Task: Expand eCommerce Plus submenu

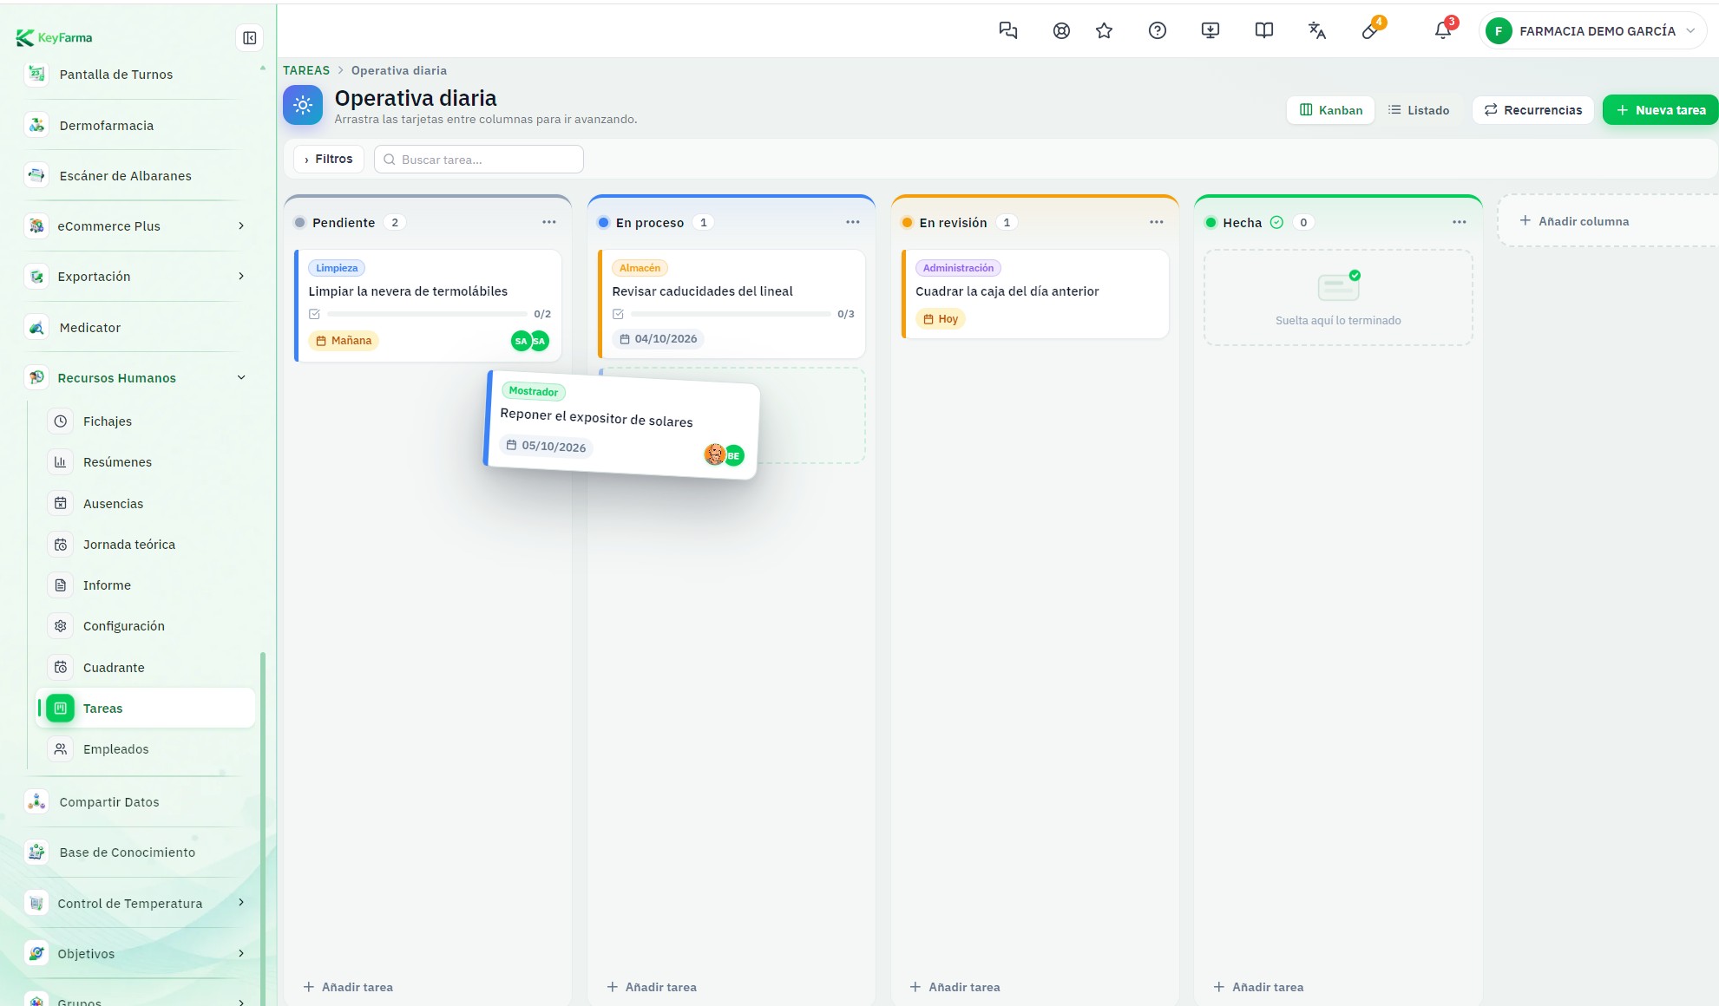Action: coord(241,226)
